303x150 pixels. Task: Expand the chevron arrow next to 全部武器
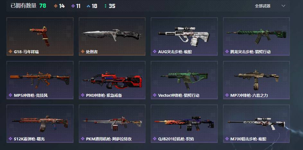pos(283,6)
